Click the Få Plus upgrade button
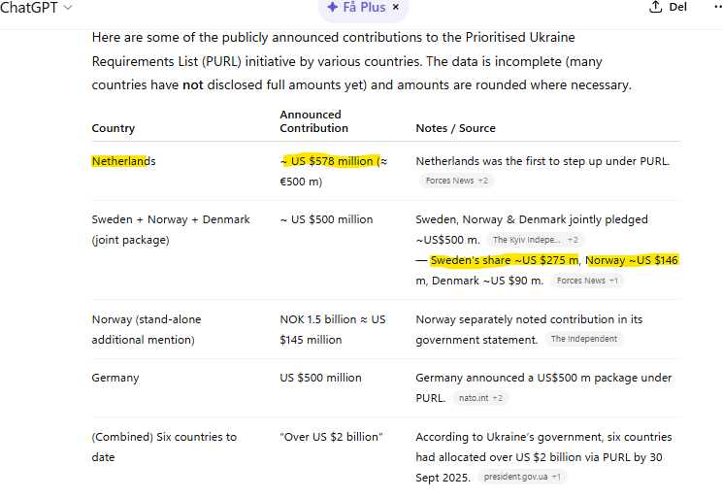Image resolution: width=722 pixels, height=498 pixels. (x=355, y=8)
